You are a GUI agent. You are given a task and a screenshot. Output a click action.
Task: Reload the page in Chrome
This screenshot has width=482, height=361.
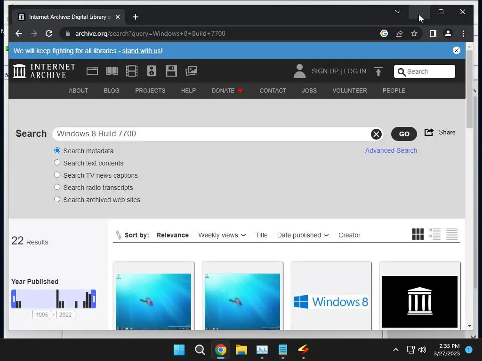[49, 33]
